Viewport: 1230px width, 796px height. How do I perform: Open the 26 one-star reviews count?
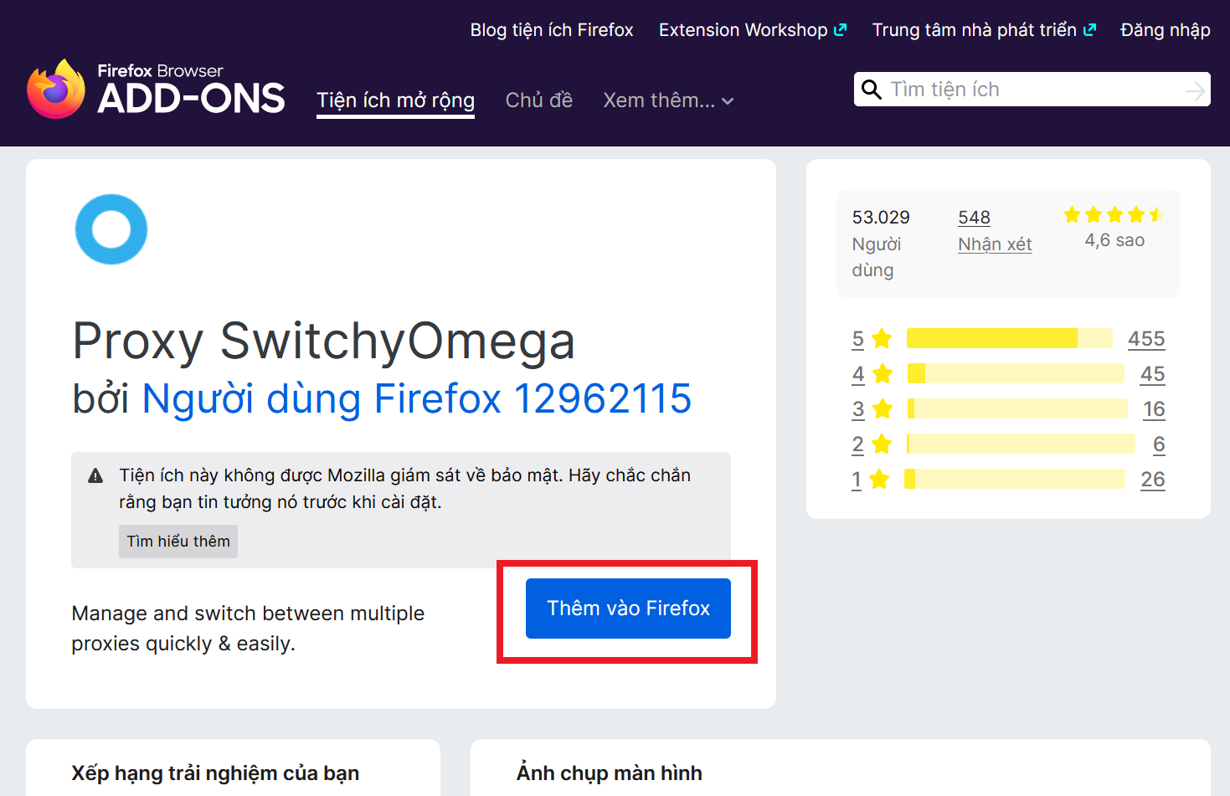click(x=1153, y=480)
